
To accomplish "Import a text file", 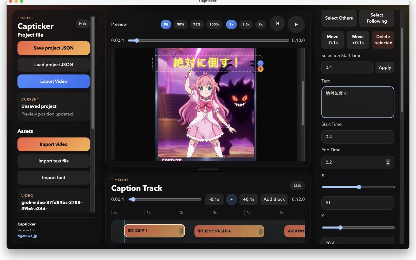I will coord(54,161).
